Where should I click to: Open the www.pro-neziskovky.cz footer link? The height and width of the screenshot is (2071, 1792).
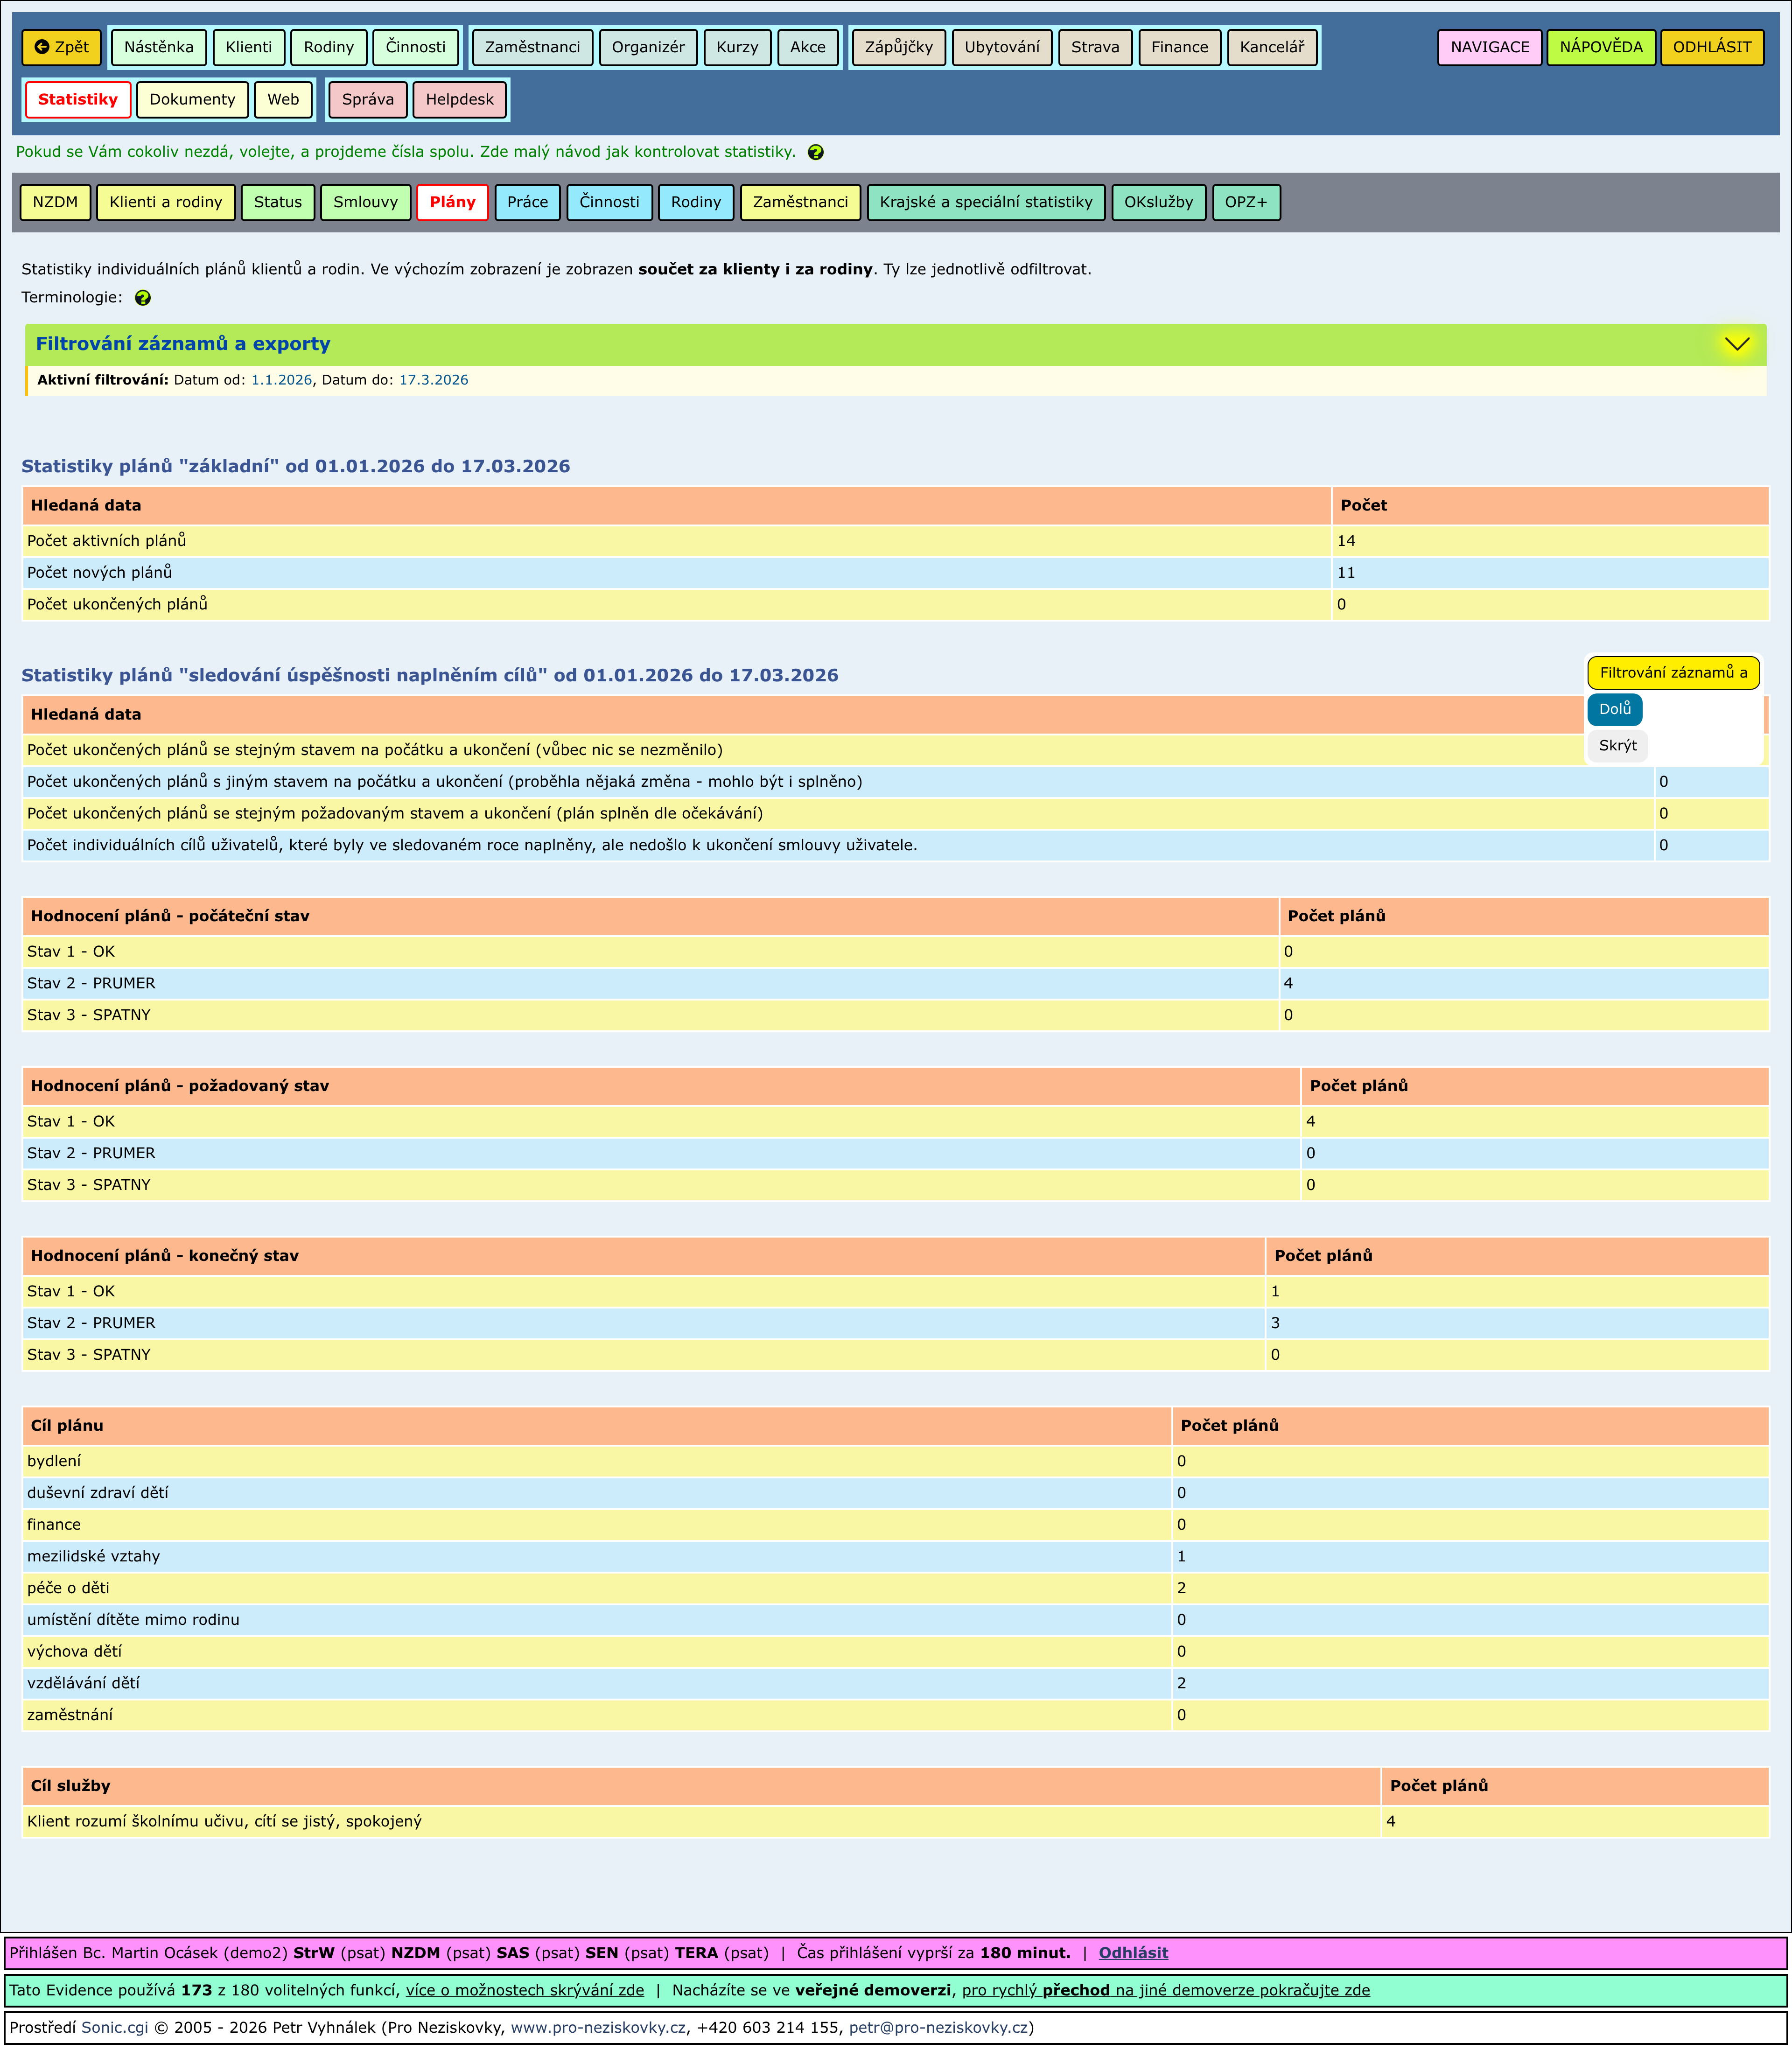(x=597, y=2027)
